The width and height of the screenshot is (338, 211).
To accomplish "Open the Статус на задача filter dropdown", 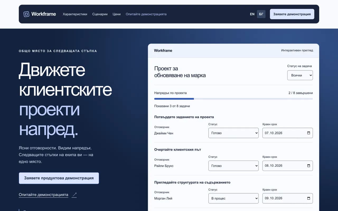I will [x=300, y=75].
